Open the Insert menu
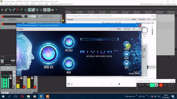 pyautogui.click(x=16, y=4)
